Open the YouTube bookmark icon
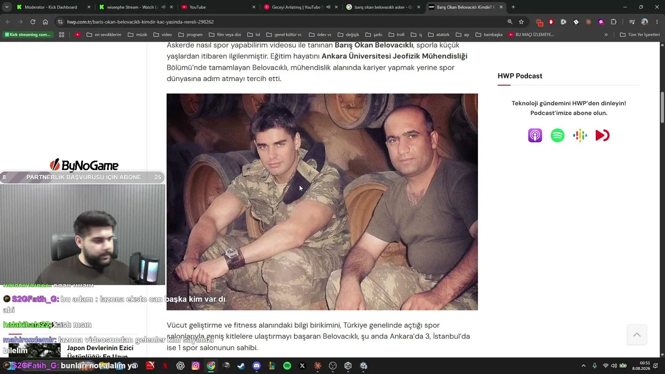The image size is (665, 374). [77, 35]
